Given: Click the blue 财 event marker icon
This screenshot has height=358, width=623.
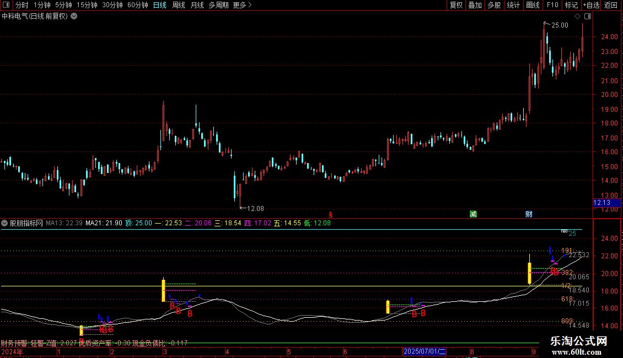Looking at the screenshot, I should 529,214.
